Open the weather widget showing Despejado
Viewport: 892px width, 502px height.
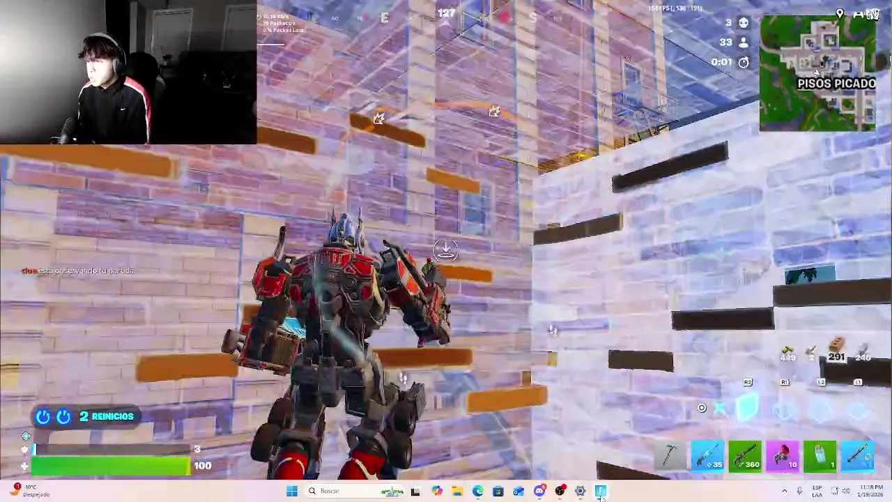click(28, 491)
